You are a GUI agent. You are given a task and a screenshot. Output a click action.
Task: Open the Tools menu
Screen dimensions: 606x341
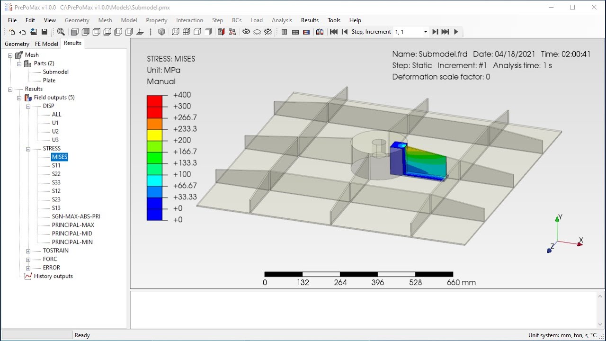(x=334, y=20)
